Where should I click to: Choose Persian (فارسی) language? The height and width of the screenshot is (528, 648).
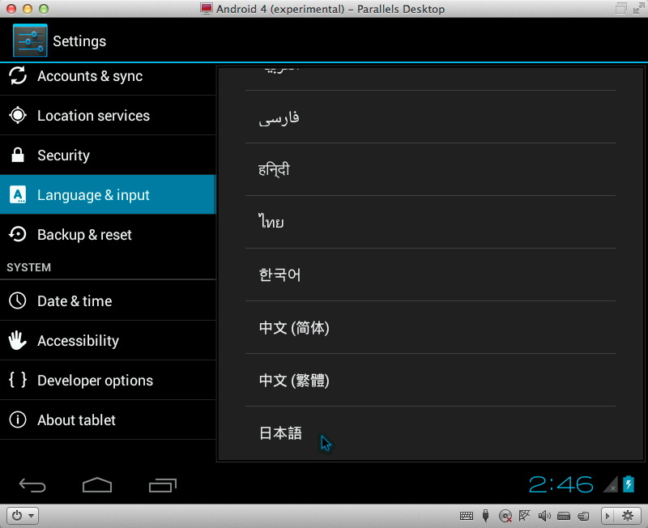430,117
